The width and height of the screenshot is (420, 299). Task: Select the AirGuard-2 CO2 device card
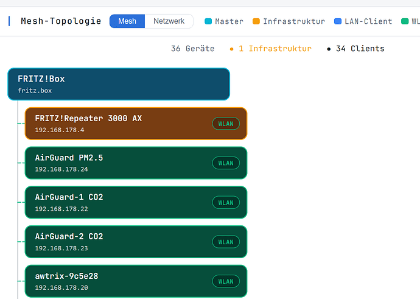click(x=136, y=242)
